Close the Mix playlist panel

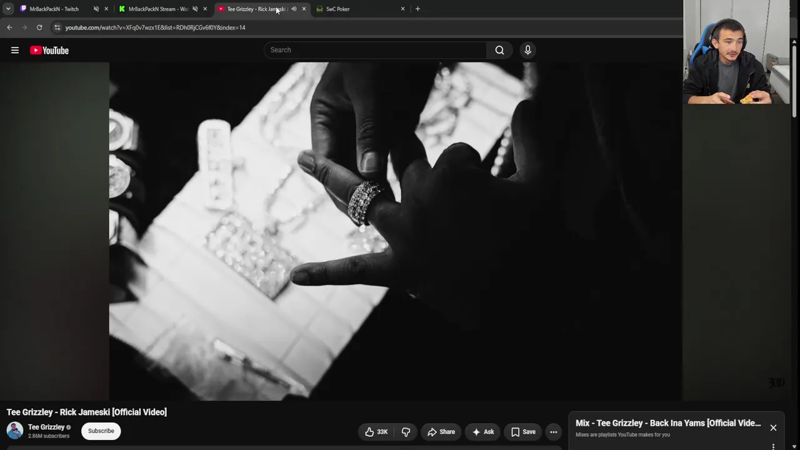(773, 427)
